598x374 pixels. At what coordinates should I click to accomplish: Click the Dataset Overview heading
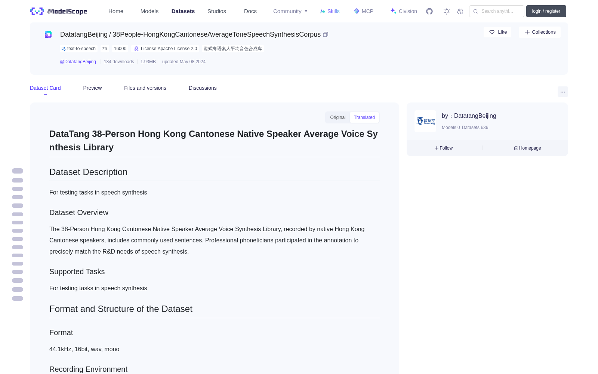pos(79,212)
